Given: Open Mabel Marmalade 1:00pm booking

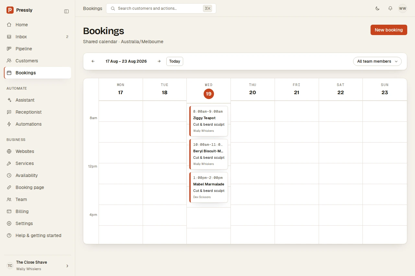Looking at the screenshot, I should pyautogui.click(x=208, y=187).
